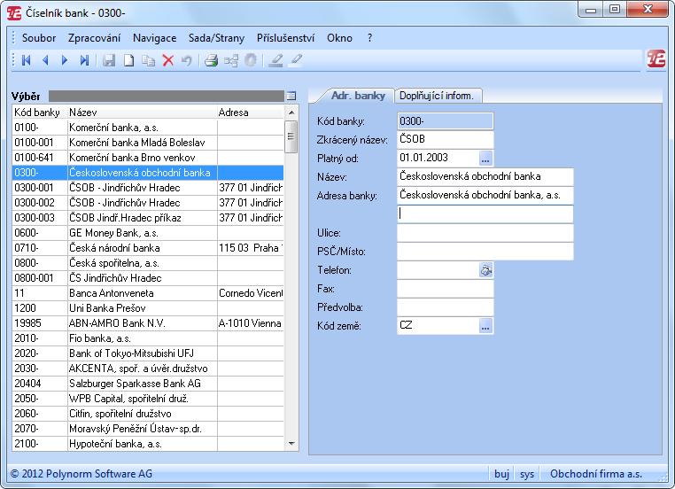Image resolution: width=675 pixels, height=489 pixels.
Task: Click the pencil with dark underline icon
Action: 275,60
